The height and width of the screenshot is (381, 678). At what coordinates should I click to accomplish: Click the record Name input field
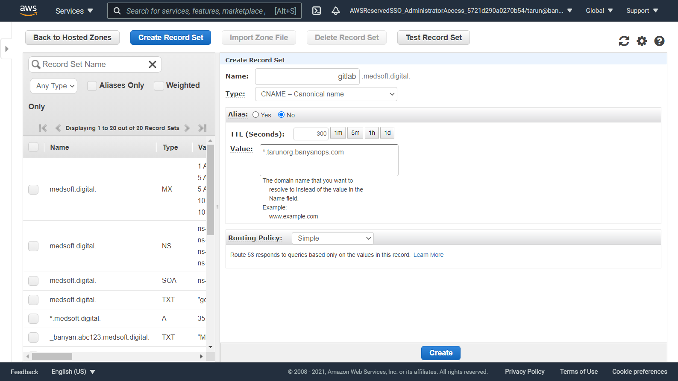(x=307, y=77)
